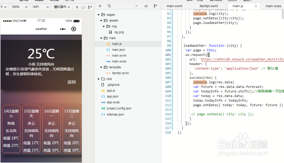Open the WiFi network dropdown
284x163 pixels.
click(41, 7)
